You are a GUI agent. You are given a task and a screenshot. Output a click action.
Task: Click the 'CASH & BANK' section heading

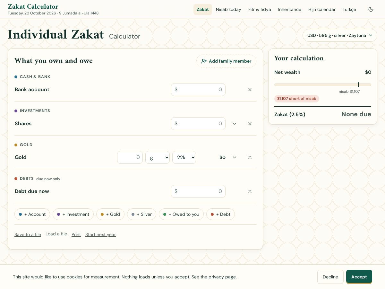coord(35,77)
